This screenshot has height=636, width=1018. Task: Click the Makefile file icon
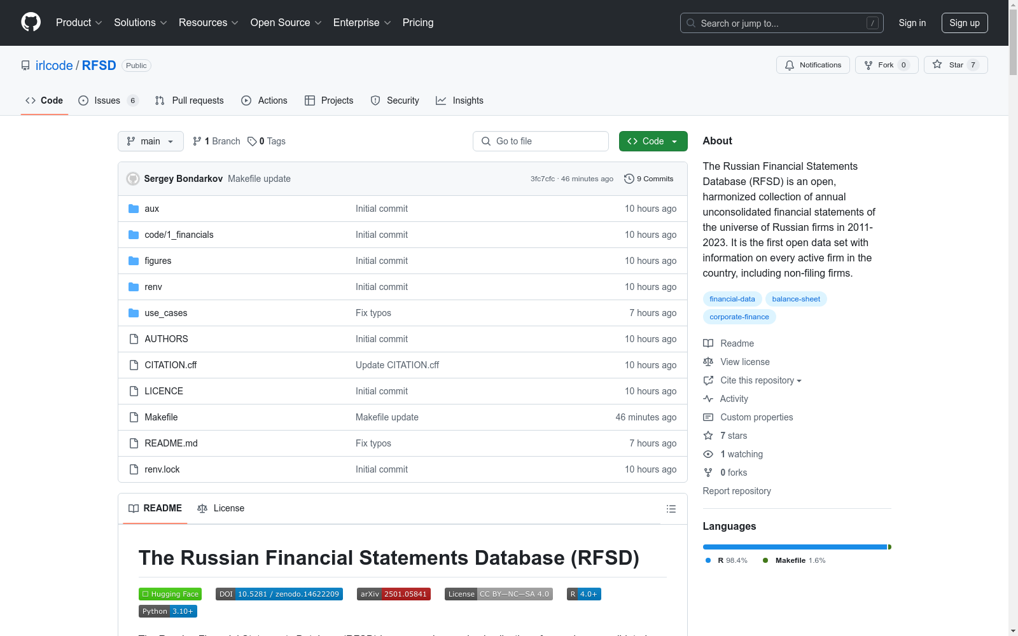coord(134,417)
